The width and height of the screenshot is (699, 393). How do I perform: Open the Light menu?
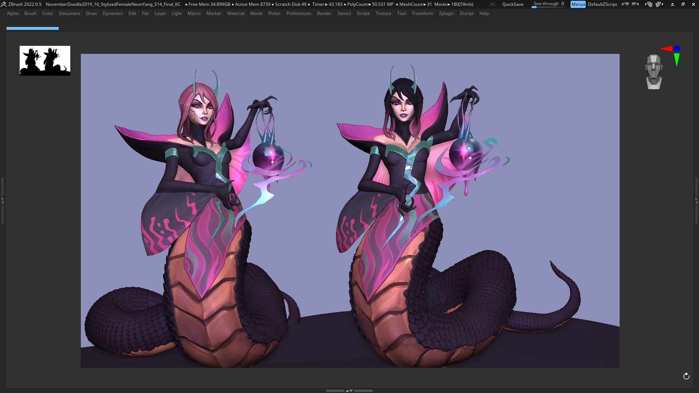pyautogui.click(x=177, y=13)
